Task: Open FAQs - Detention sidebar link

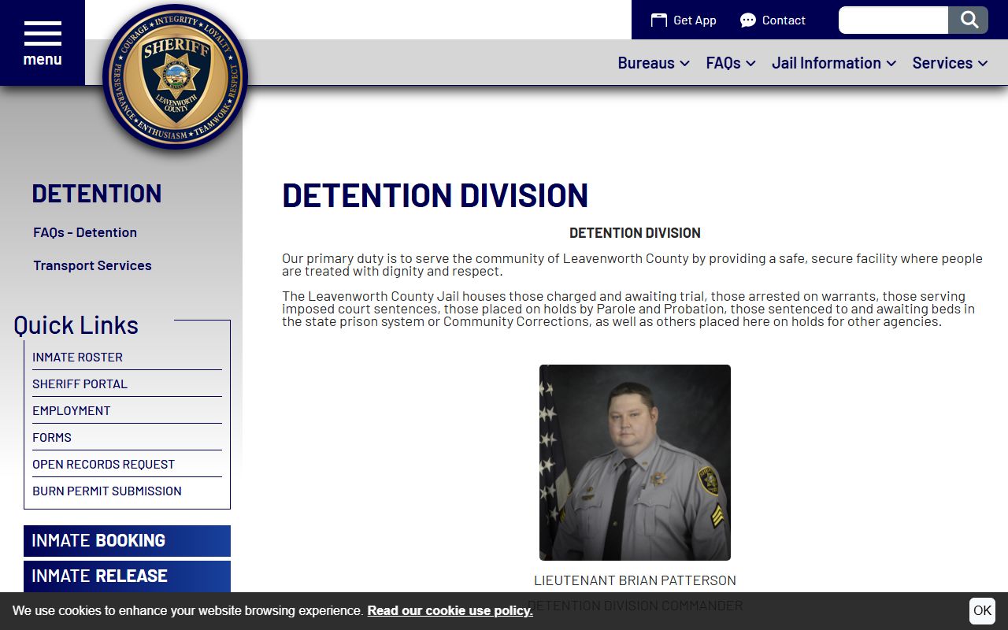Action: [x=85, y=232]
